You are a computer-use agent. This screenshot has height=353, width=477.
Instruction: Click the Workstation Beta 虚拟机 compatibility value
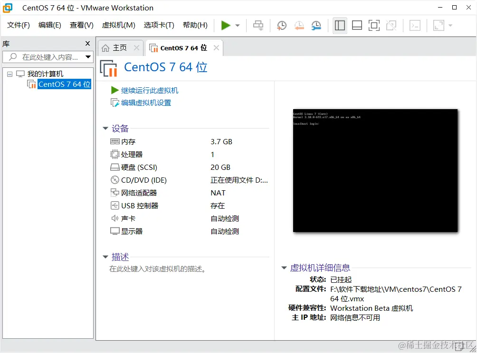(372, 308)
